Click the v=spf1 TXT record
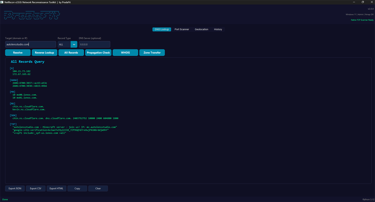The height and width of the screenshot is (202, 375). click(x=39, y=133)
